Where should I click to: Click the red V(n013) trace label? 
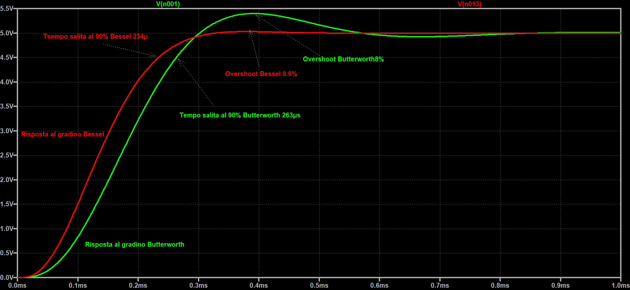469,4
